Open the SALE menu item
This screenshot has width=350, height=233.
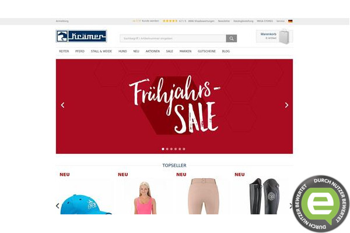(x=169, y=51)
